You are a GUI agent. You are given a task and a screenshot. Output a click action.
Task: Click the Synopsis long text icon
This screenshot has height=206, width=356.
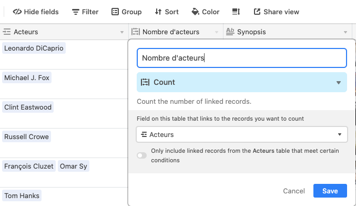pyautogui.click(x=230, y=32)
